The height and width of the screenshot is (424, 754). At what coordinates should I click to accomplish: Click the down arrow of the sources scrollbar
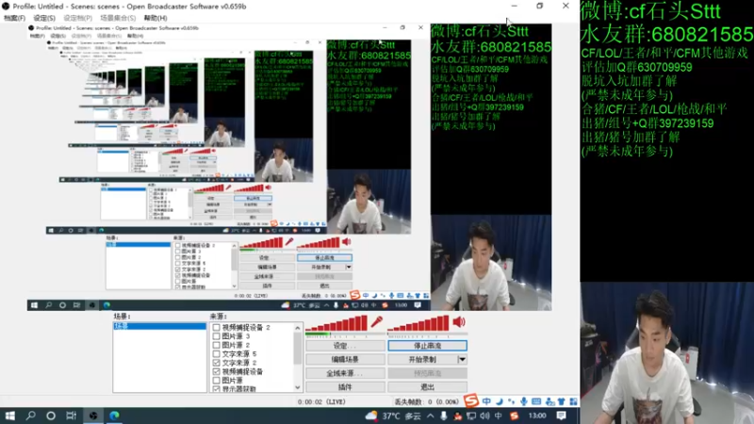pyautogui.click(x=298, y=387)
